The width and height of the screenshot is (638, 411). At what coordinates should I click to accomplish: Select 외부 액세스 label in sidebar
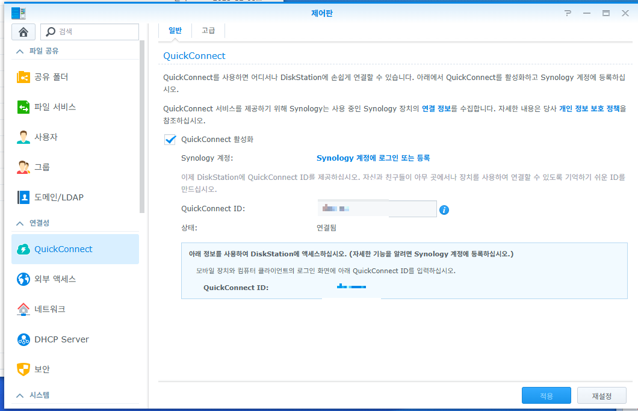[x=55, y=279]
